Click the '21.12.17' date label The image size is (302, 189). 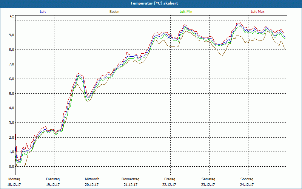[x=131, y=185]
